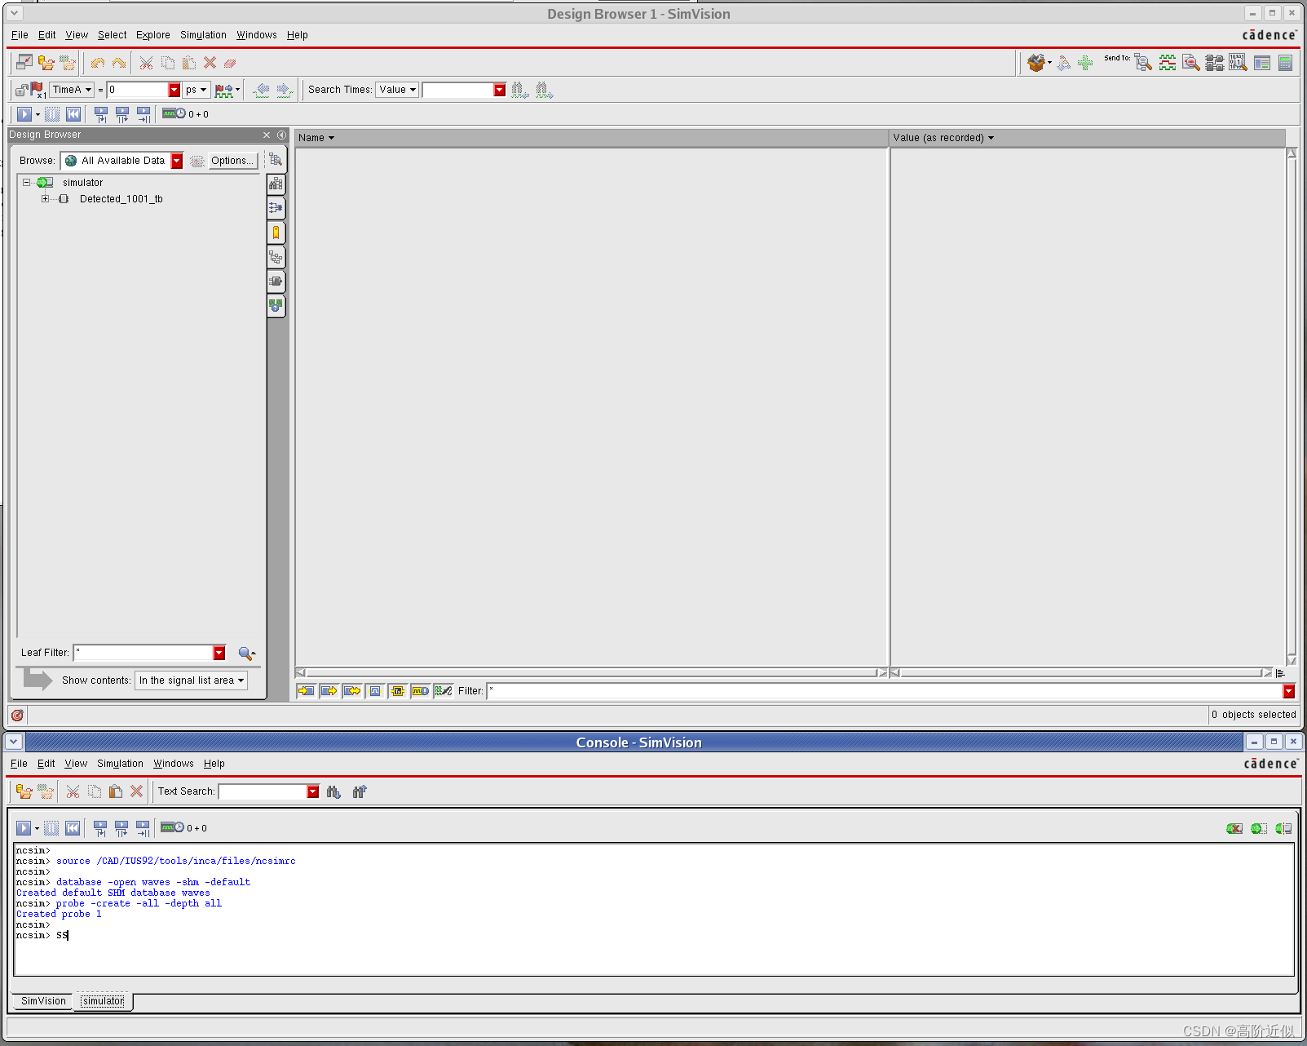The height and width of the screenshot is (1046, 1307).
Task: Open Help menu in Console window
Action: coord(214,764)
